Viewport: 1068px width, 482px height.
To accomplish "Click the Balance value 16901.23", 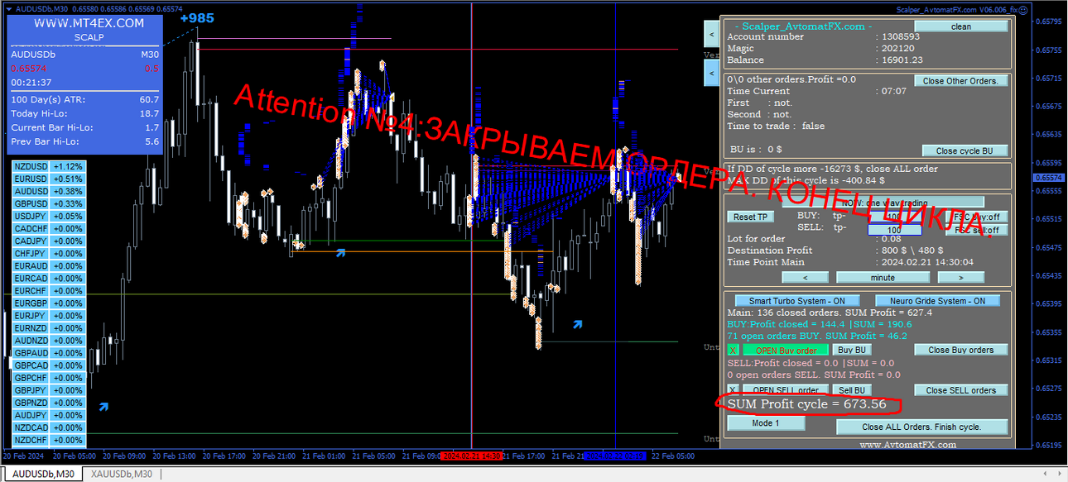I will 902,60.
